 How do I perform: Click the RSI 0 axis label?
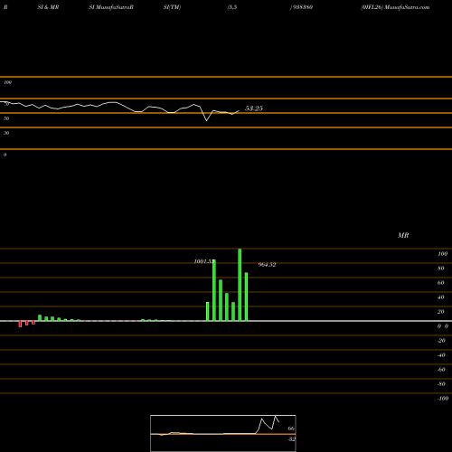tap(5, 155)
